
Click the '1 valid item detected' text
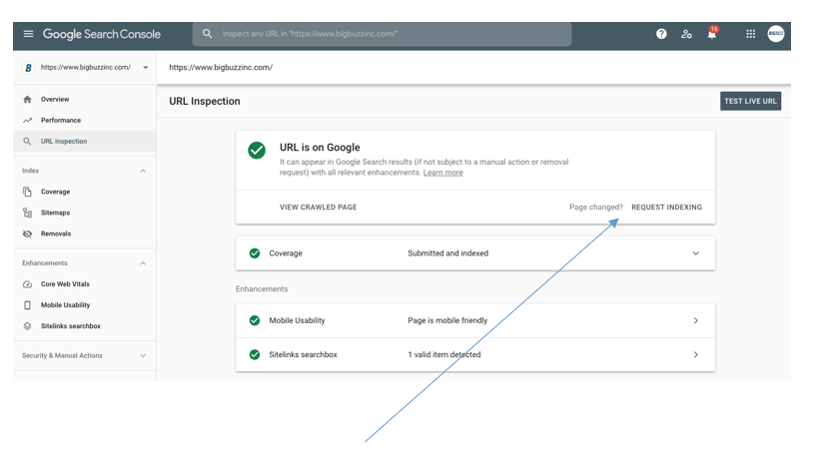tap(444, 355)
